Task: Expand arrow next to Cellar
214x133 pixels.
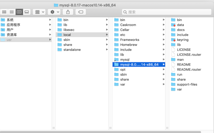Action: pyautogui.click(x=164, y=30)
